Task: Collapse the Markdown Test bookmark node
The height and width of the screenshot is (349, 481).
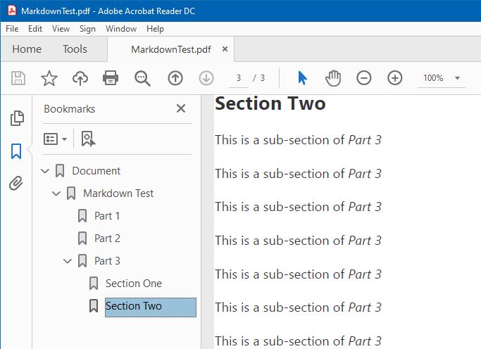Action: (56, 193)
